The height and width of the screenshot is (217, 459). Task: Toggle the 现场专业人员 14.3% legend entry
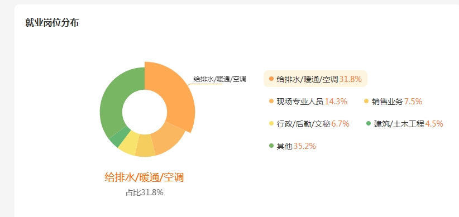click(308, 102)
